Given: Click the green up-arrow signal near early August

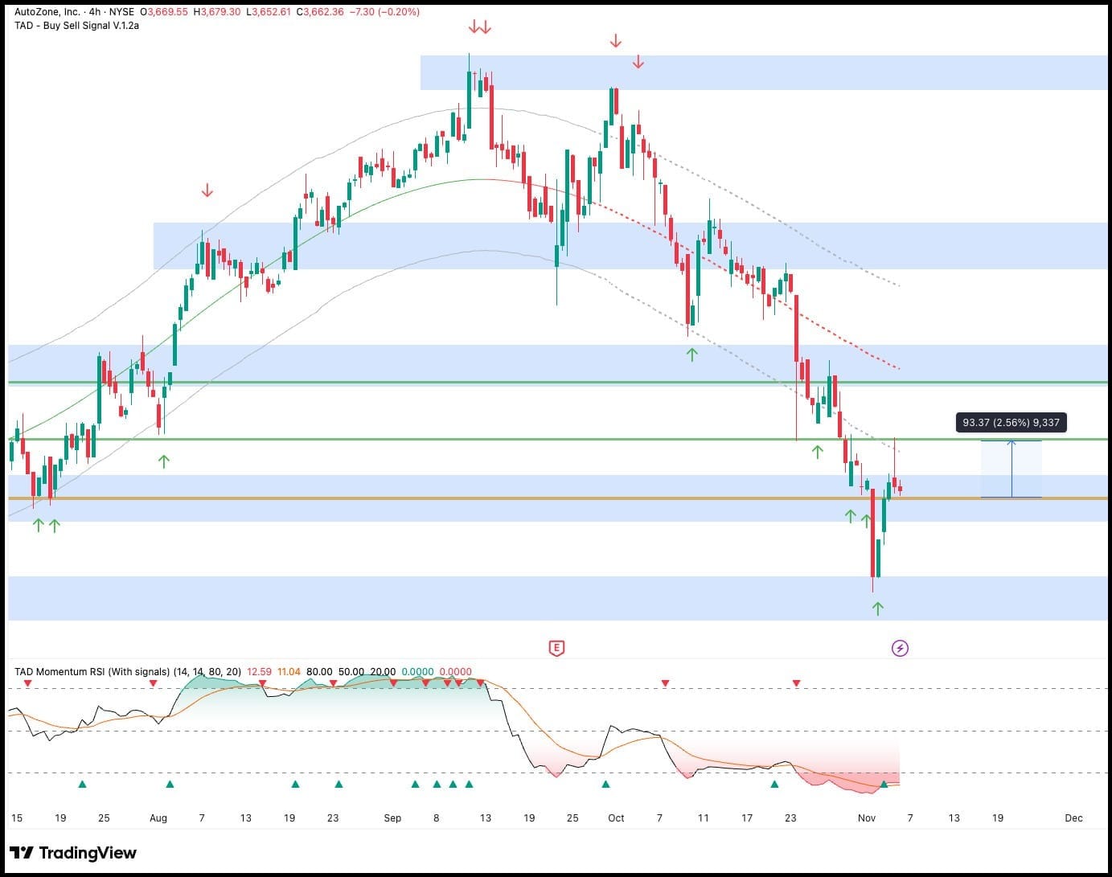Looking at the screenshot, I should [x=163, y=460].
